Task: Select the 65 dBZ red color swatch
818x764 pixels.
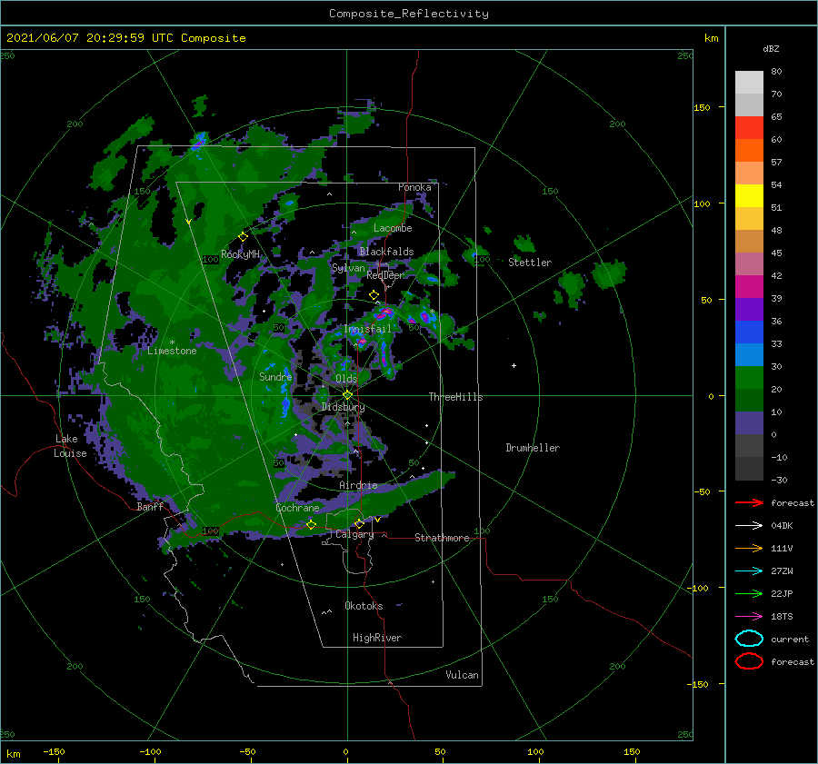Action: pyautogui.click(x=749, y=127)
